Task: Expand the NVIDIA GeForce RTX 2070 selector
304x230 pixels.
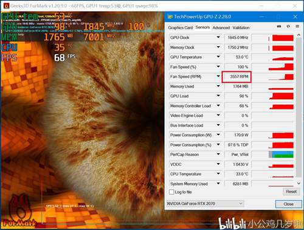Action: pyautogui.click(x=205, y=203)
